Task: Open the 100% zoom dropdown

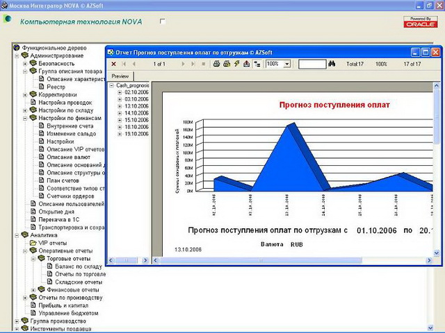Action: coord(287,64)
